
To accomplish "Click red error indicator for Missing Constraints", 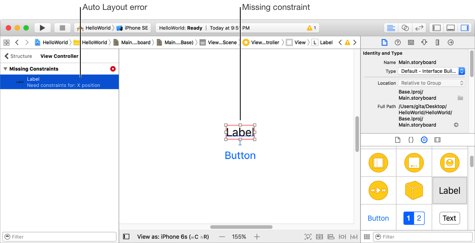I will pos(113,69).
